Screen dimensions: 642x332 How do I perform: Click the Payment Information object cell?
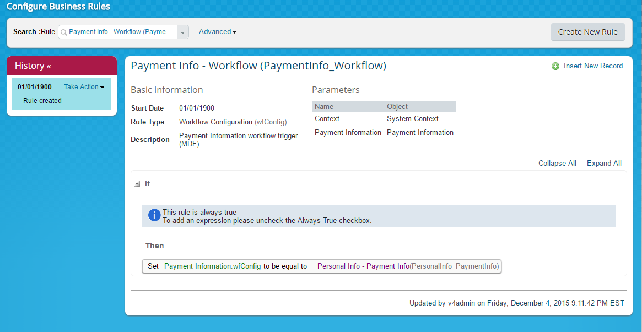click(x=420, y=133)
